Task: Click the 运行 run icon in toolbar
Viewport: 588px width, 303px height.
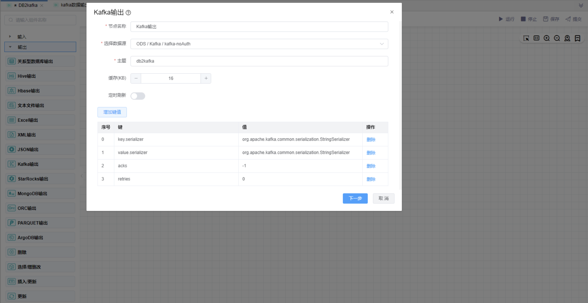Action: (501, 19)
